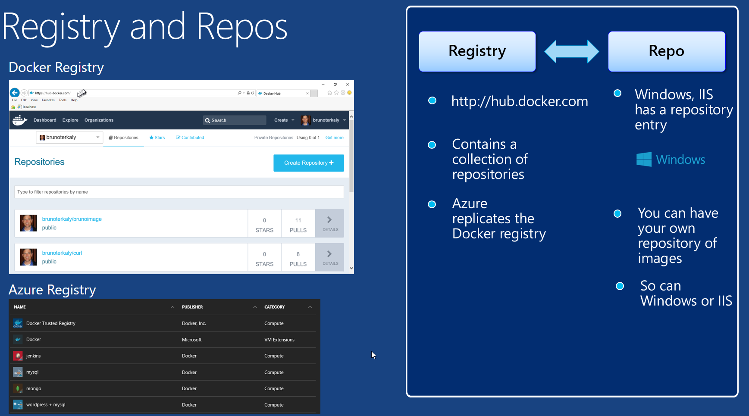Click the Registry box on the slide

tap(477, 51)
